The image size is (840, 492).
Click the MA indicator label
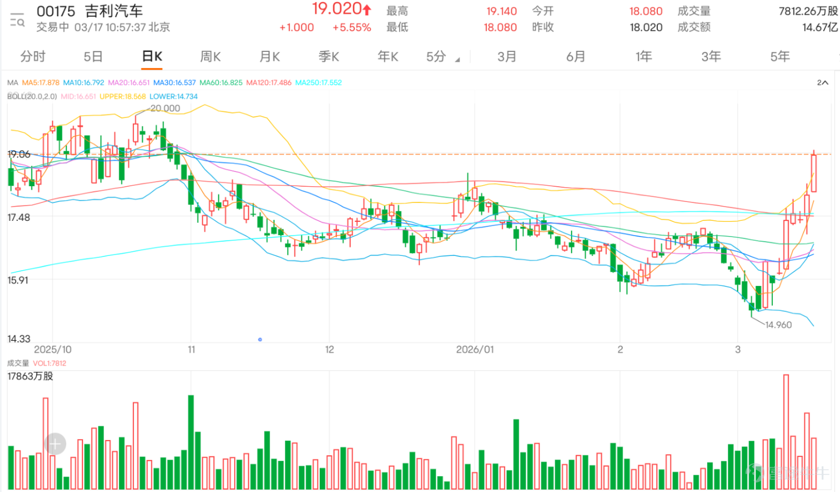(x=13, y=82)
